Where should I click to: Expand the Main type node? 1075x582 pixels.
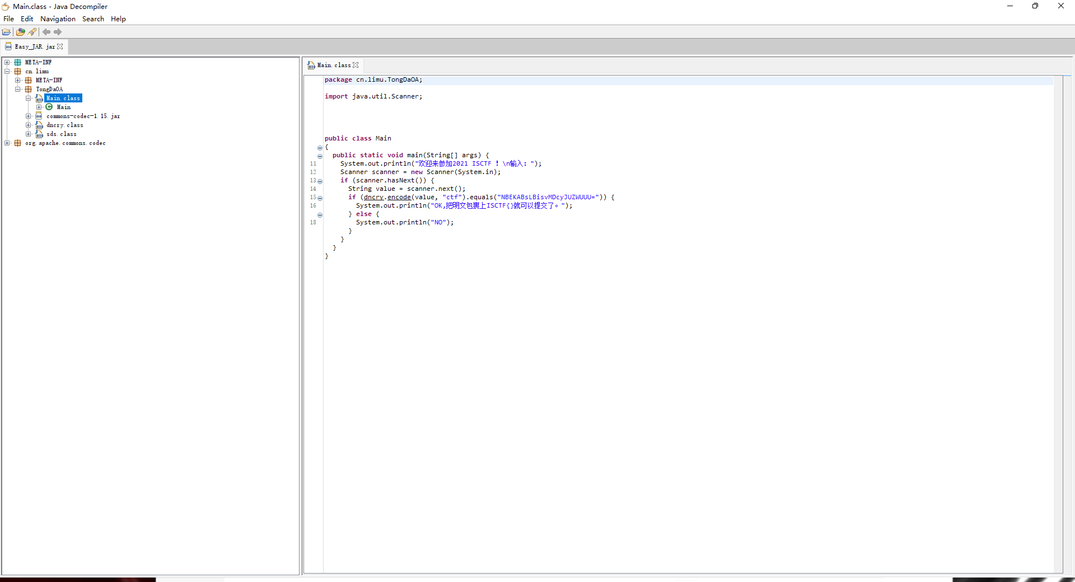(x=39, y=107)
